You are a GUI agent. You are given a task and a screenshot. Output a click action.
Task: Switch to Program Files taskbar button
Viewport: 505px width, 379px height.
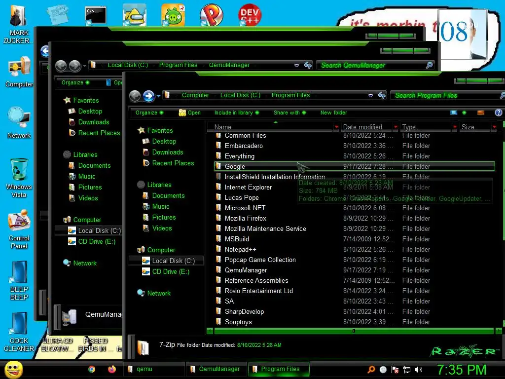[x=279, y=369]
